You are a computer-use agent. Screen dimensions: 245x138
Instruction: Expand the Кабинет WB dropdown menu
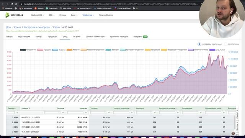coord(38,15)
